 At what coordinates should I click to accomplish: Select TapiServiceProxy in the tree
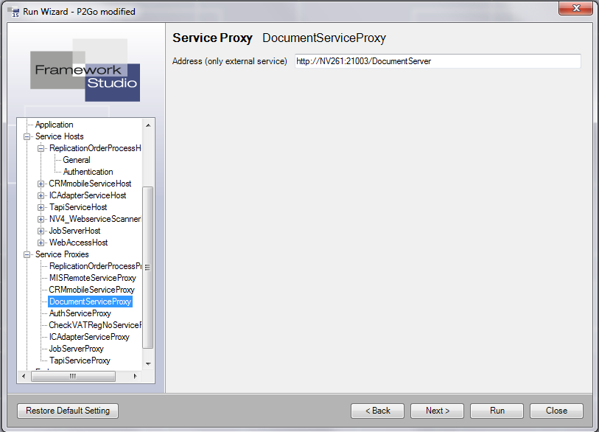80,360
